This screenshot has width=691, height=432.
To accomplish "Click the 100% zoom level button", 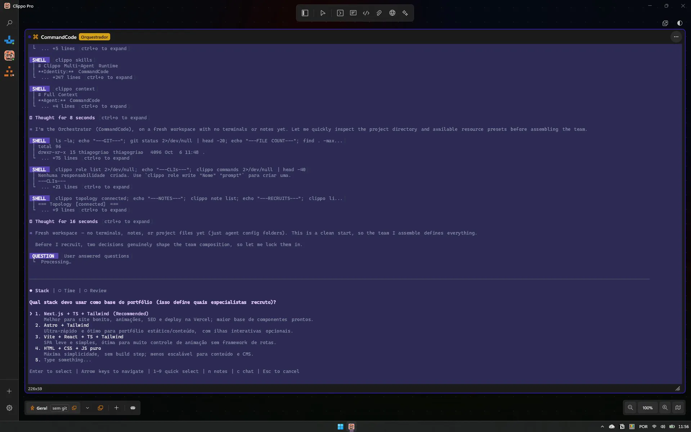I will coord(647,408).
